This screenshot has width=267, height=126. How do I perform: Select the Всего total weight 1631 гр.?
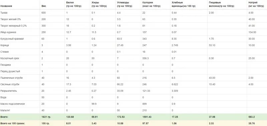click(46, 117)
